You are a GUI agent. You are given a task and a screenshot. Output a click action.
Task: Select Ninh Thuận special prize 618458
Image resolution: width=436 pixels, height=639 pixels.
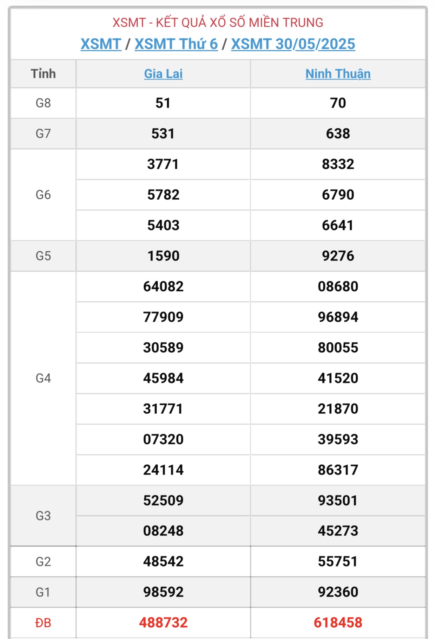(338, 622)
